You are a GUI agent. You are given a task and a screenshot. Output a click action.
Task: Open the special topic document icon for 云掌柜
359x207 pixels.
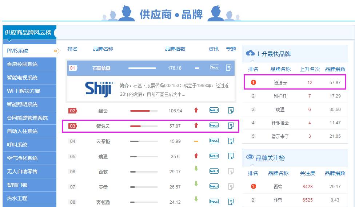coord(231,141)
